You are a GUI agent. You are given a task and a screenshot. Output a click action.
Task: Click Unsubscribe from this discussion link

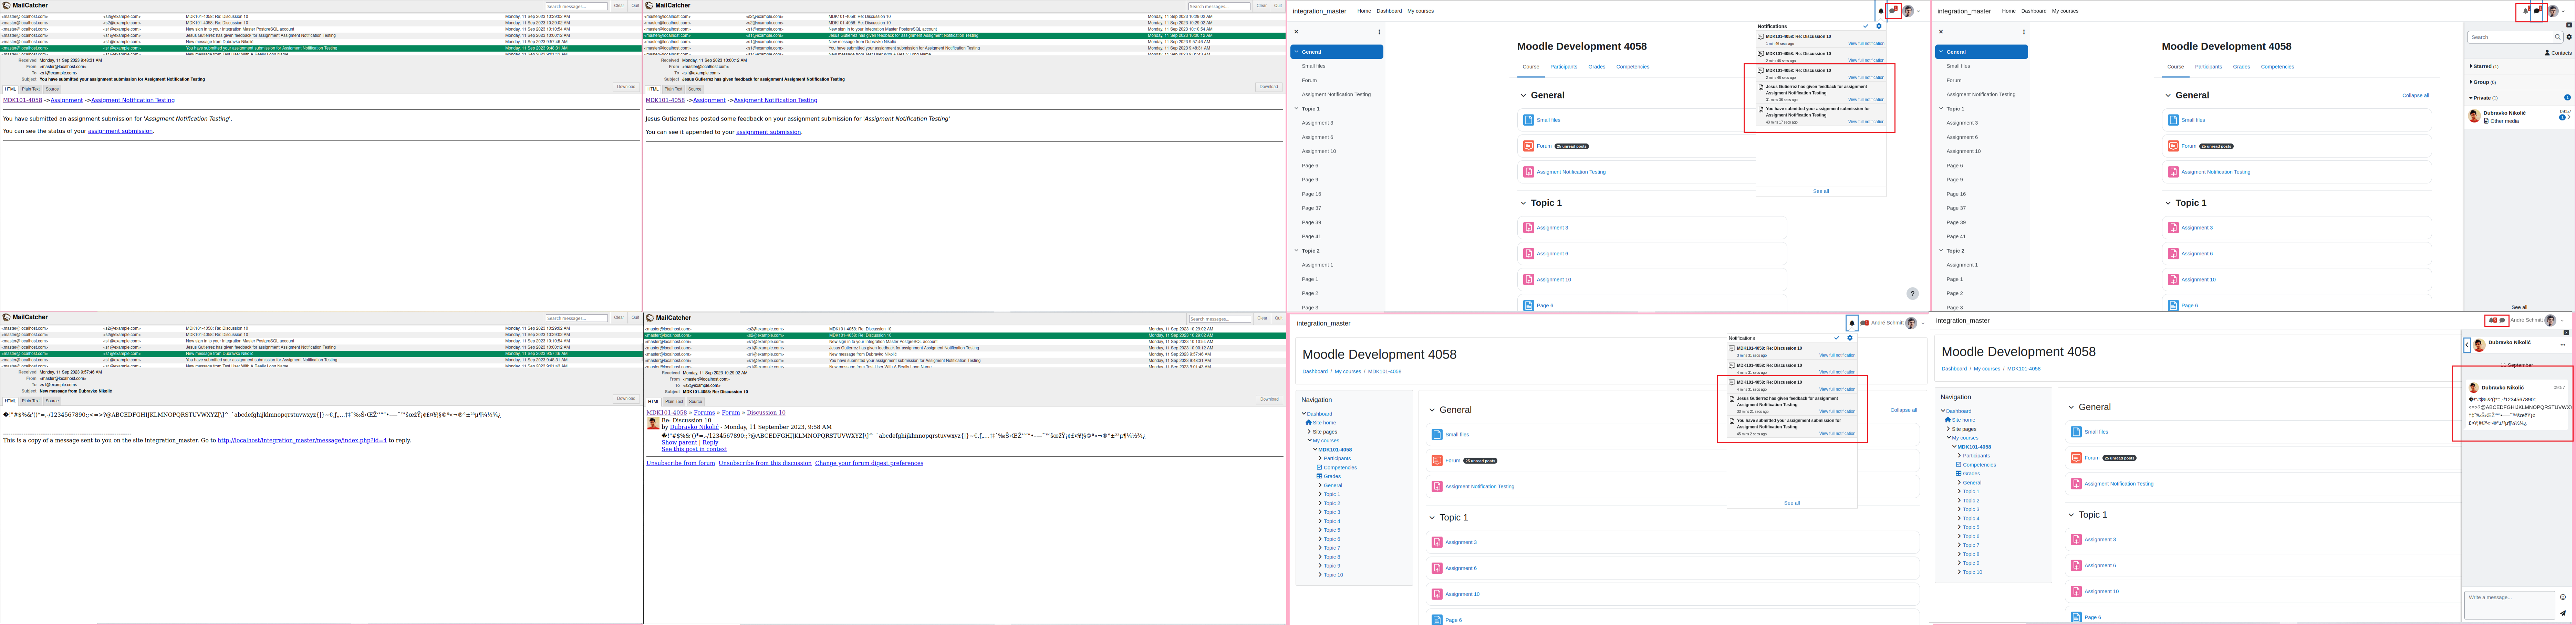click(765, 463)
